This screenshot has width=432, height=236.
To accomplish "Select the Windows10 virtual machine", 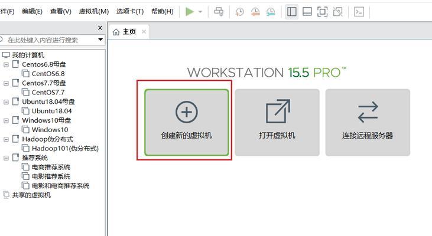I will click(x=50, y=130).
